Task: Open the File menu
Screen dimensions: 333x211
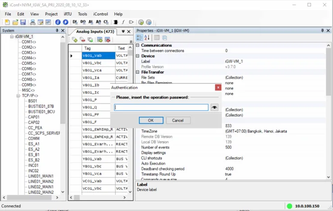Action: pos(8,14)
